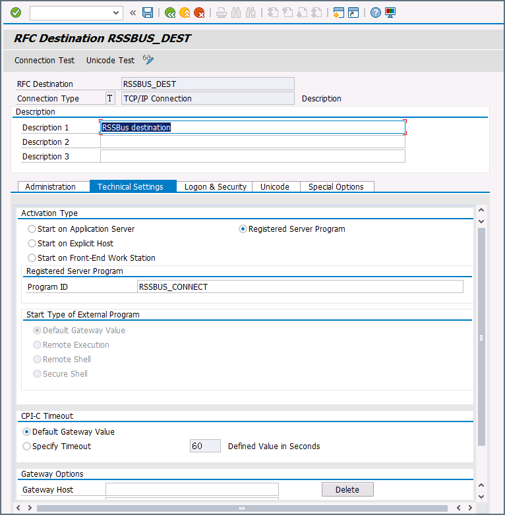Click the red Cancel icon
505x515 pixels.
(199, 13)
